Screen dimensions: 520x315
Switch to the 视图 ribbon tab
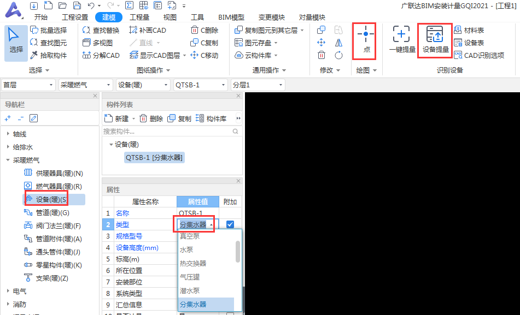click(170, 17)
